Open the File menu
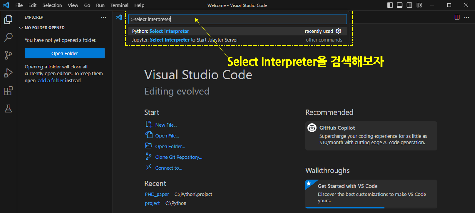The image size is (475, 213). 19,5
